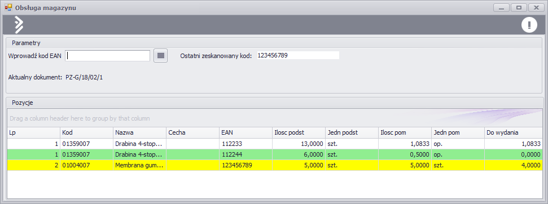The height and width of the screenshot is (204, 548).
Task: Click the 5,0000 Ilosc pom cell
Action: 405,165
